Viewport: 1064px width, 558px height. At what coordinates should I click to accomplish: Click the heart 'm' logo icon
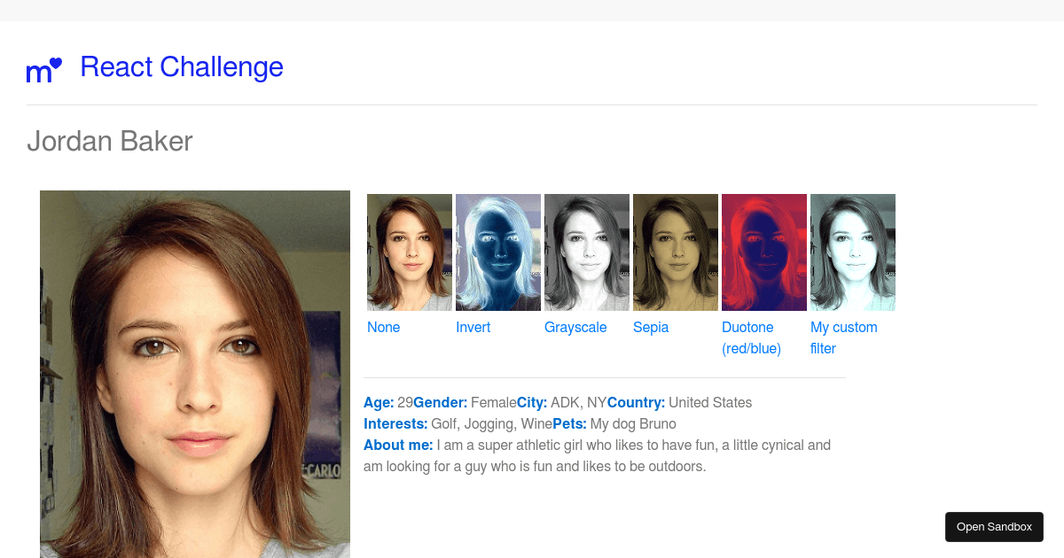point(44,70)
